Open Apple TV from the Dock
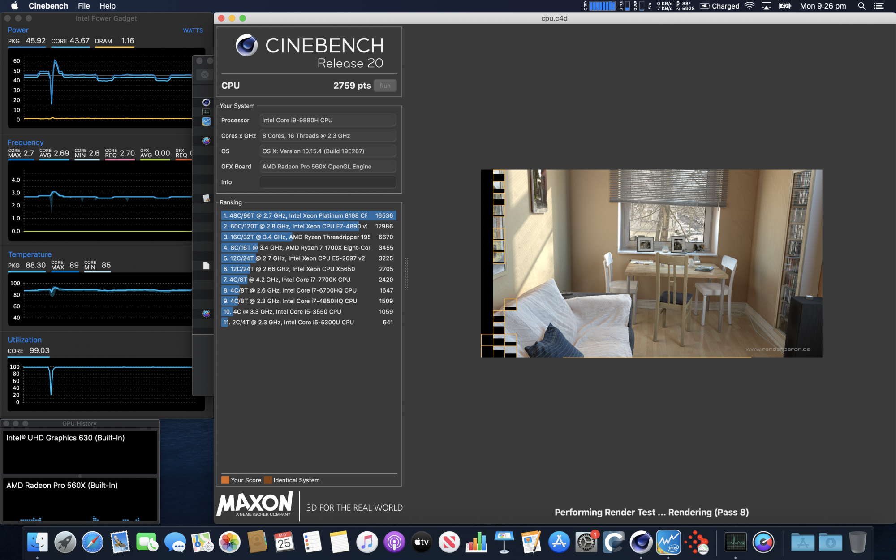 click(x=422, y=542)
